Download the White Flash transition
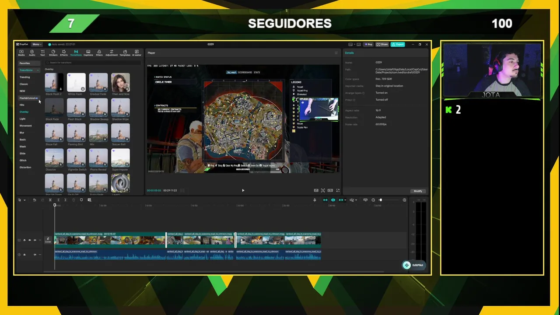 coord(83,89)
